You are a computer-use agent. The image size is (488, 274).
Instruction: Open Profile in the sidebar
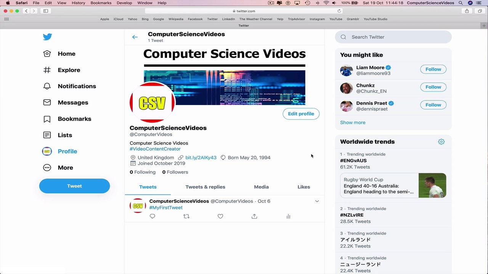[x=59, y=151]
